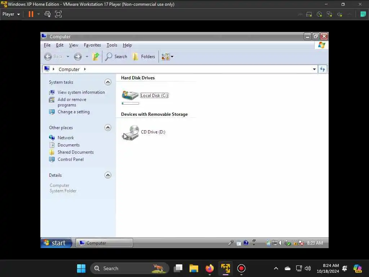Open Search pane from the toolbar

click(116, 57)
